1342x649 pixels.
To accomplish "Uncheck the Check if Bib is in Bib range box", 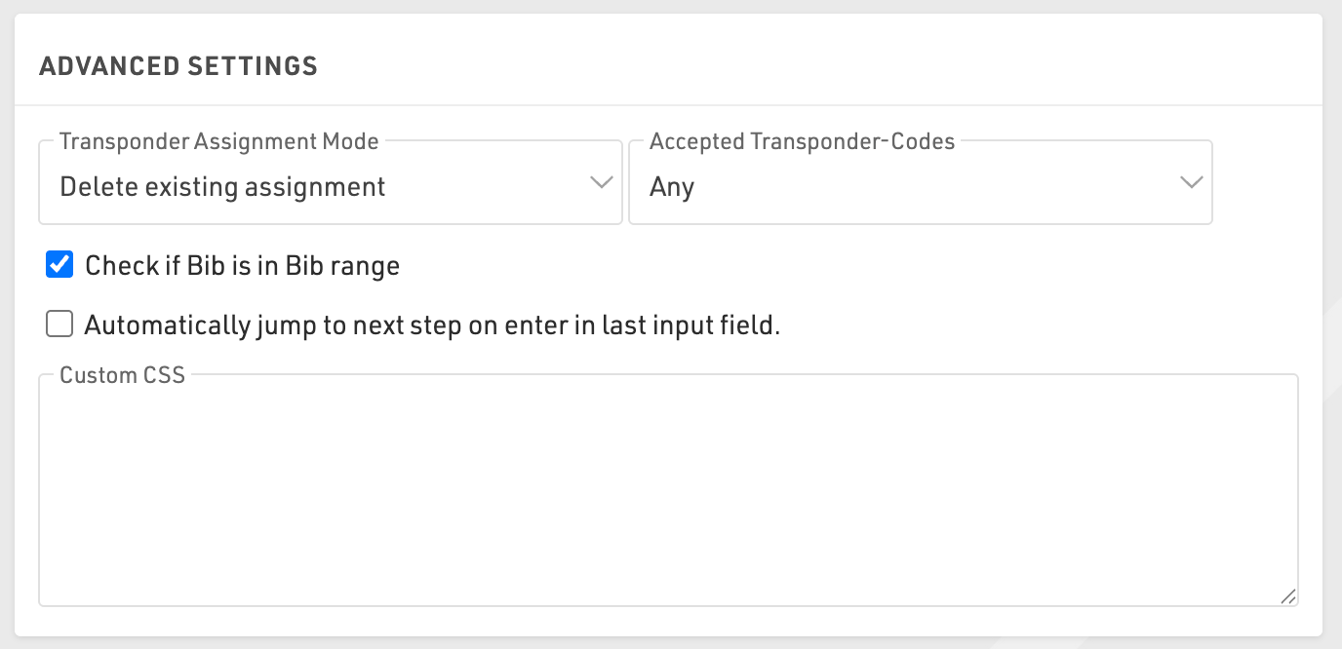I will point(60,264).
